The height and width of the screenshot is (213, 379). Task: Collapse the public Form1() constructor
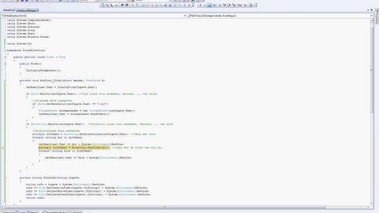[5, 64]
